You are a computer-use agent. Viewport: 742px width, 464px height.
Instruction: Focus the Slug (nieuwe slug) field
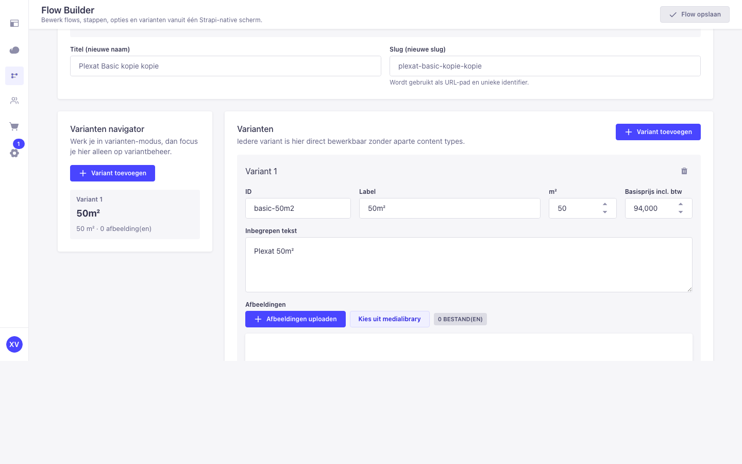point(545,66)
